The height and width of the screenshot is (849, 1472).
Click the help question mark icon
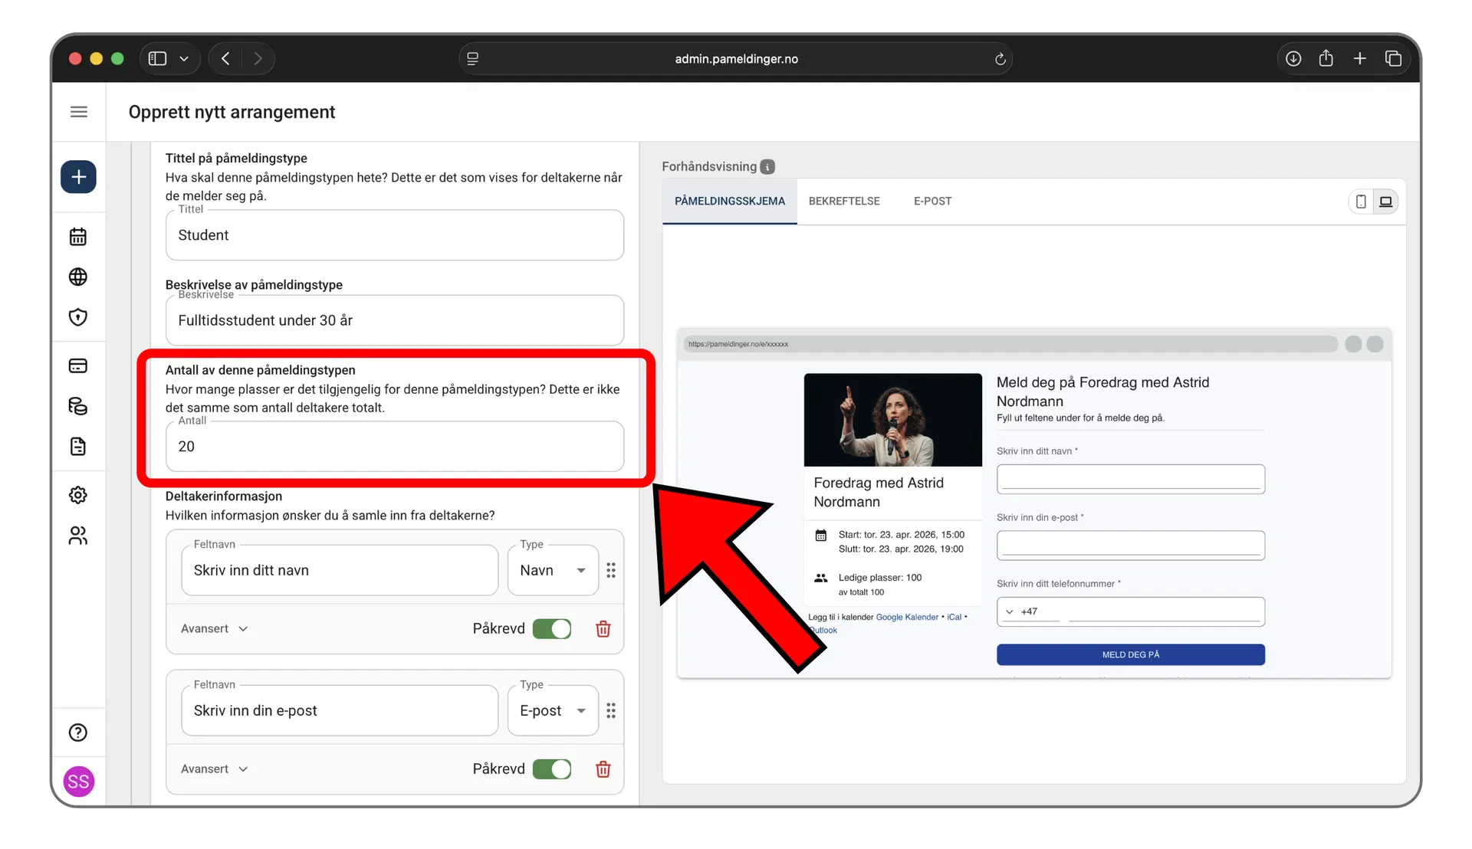pos(78,733)
